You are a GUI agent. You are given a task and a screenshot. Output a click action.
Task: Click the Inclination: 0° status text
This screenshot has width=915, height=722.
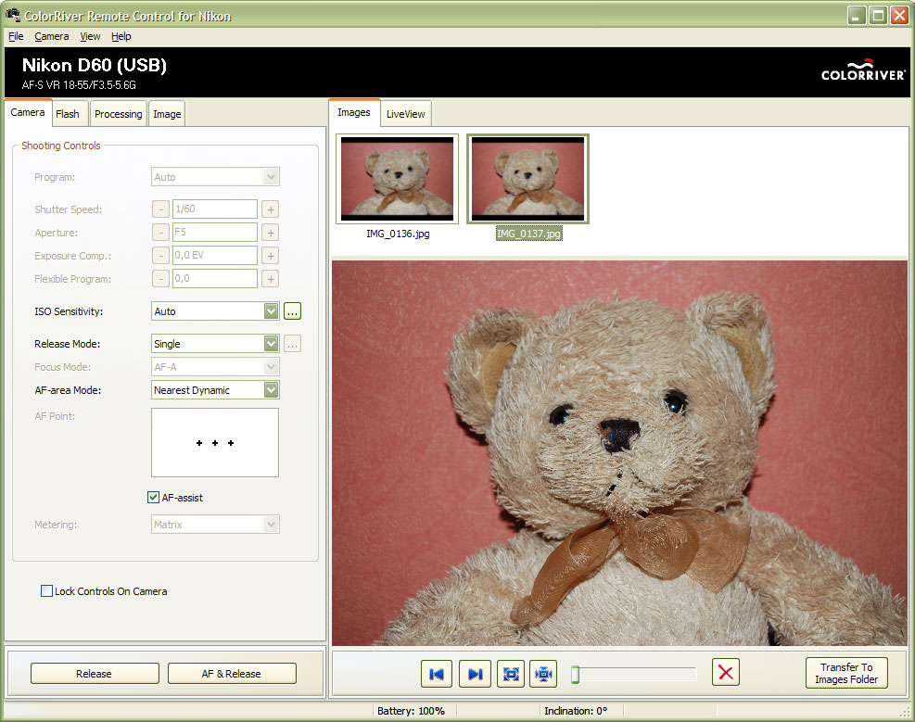[x=576, y=711]
